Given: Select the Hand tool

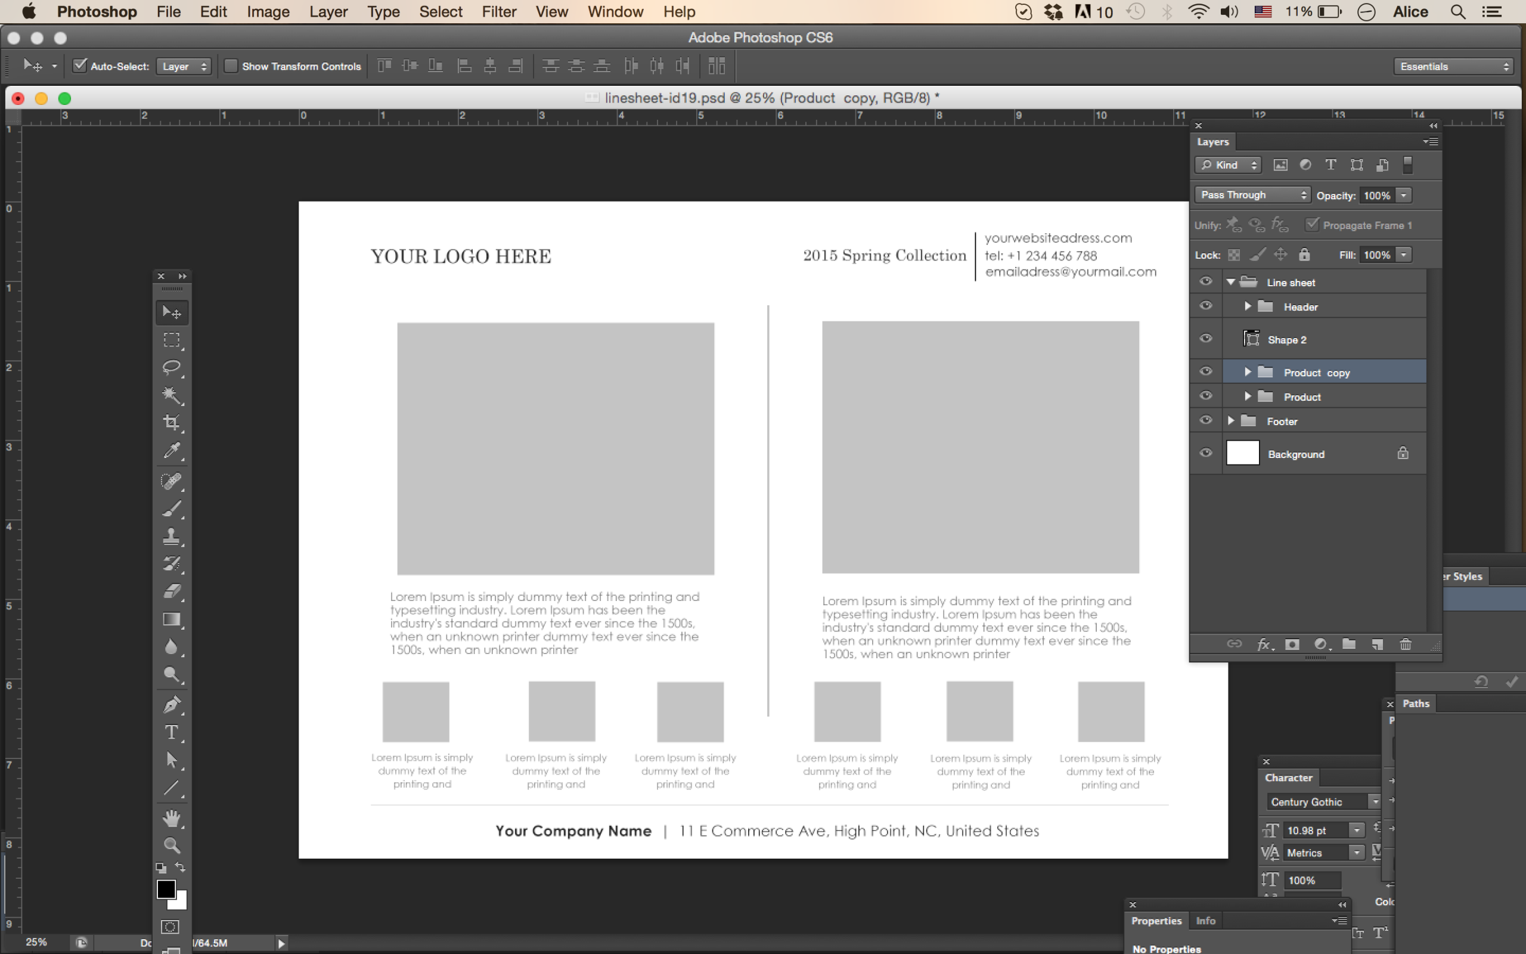Looking at the screenshot, I should tap(172, 818).
